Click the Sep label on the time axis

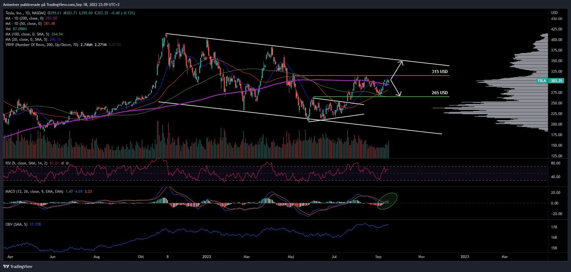[378, 257]
